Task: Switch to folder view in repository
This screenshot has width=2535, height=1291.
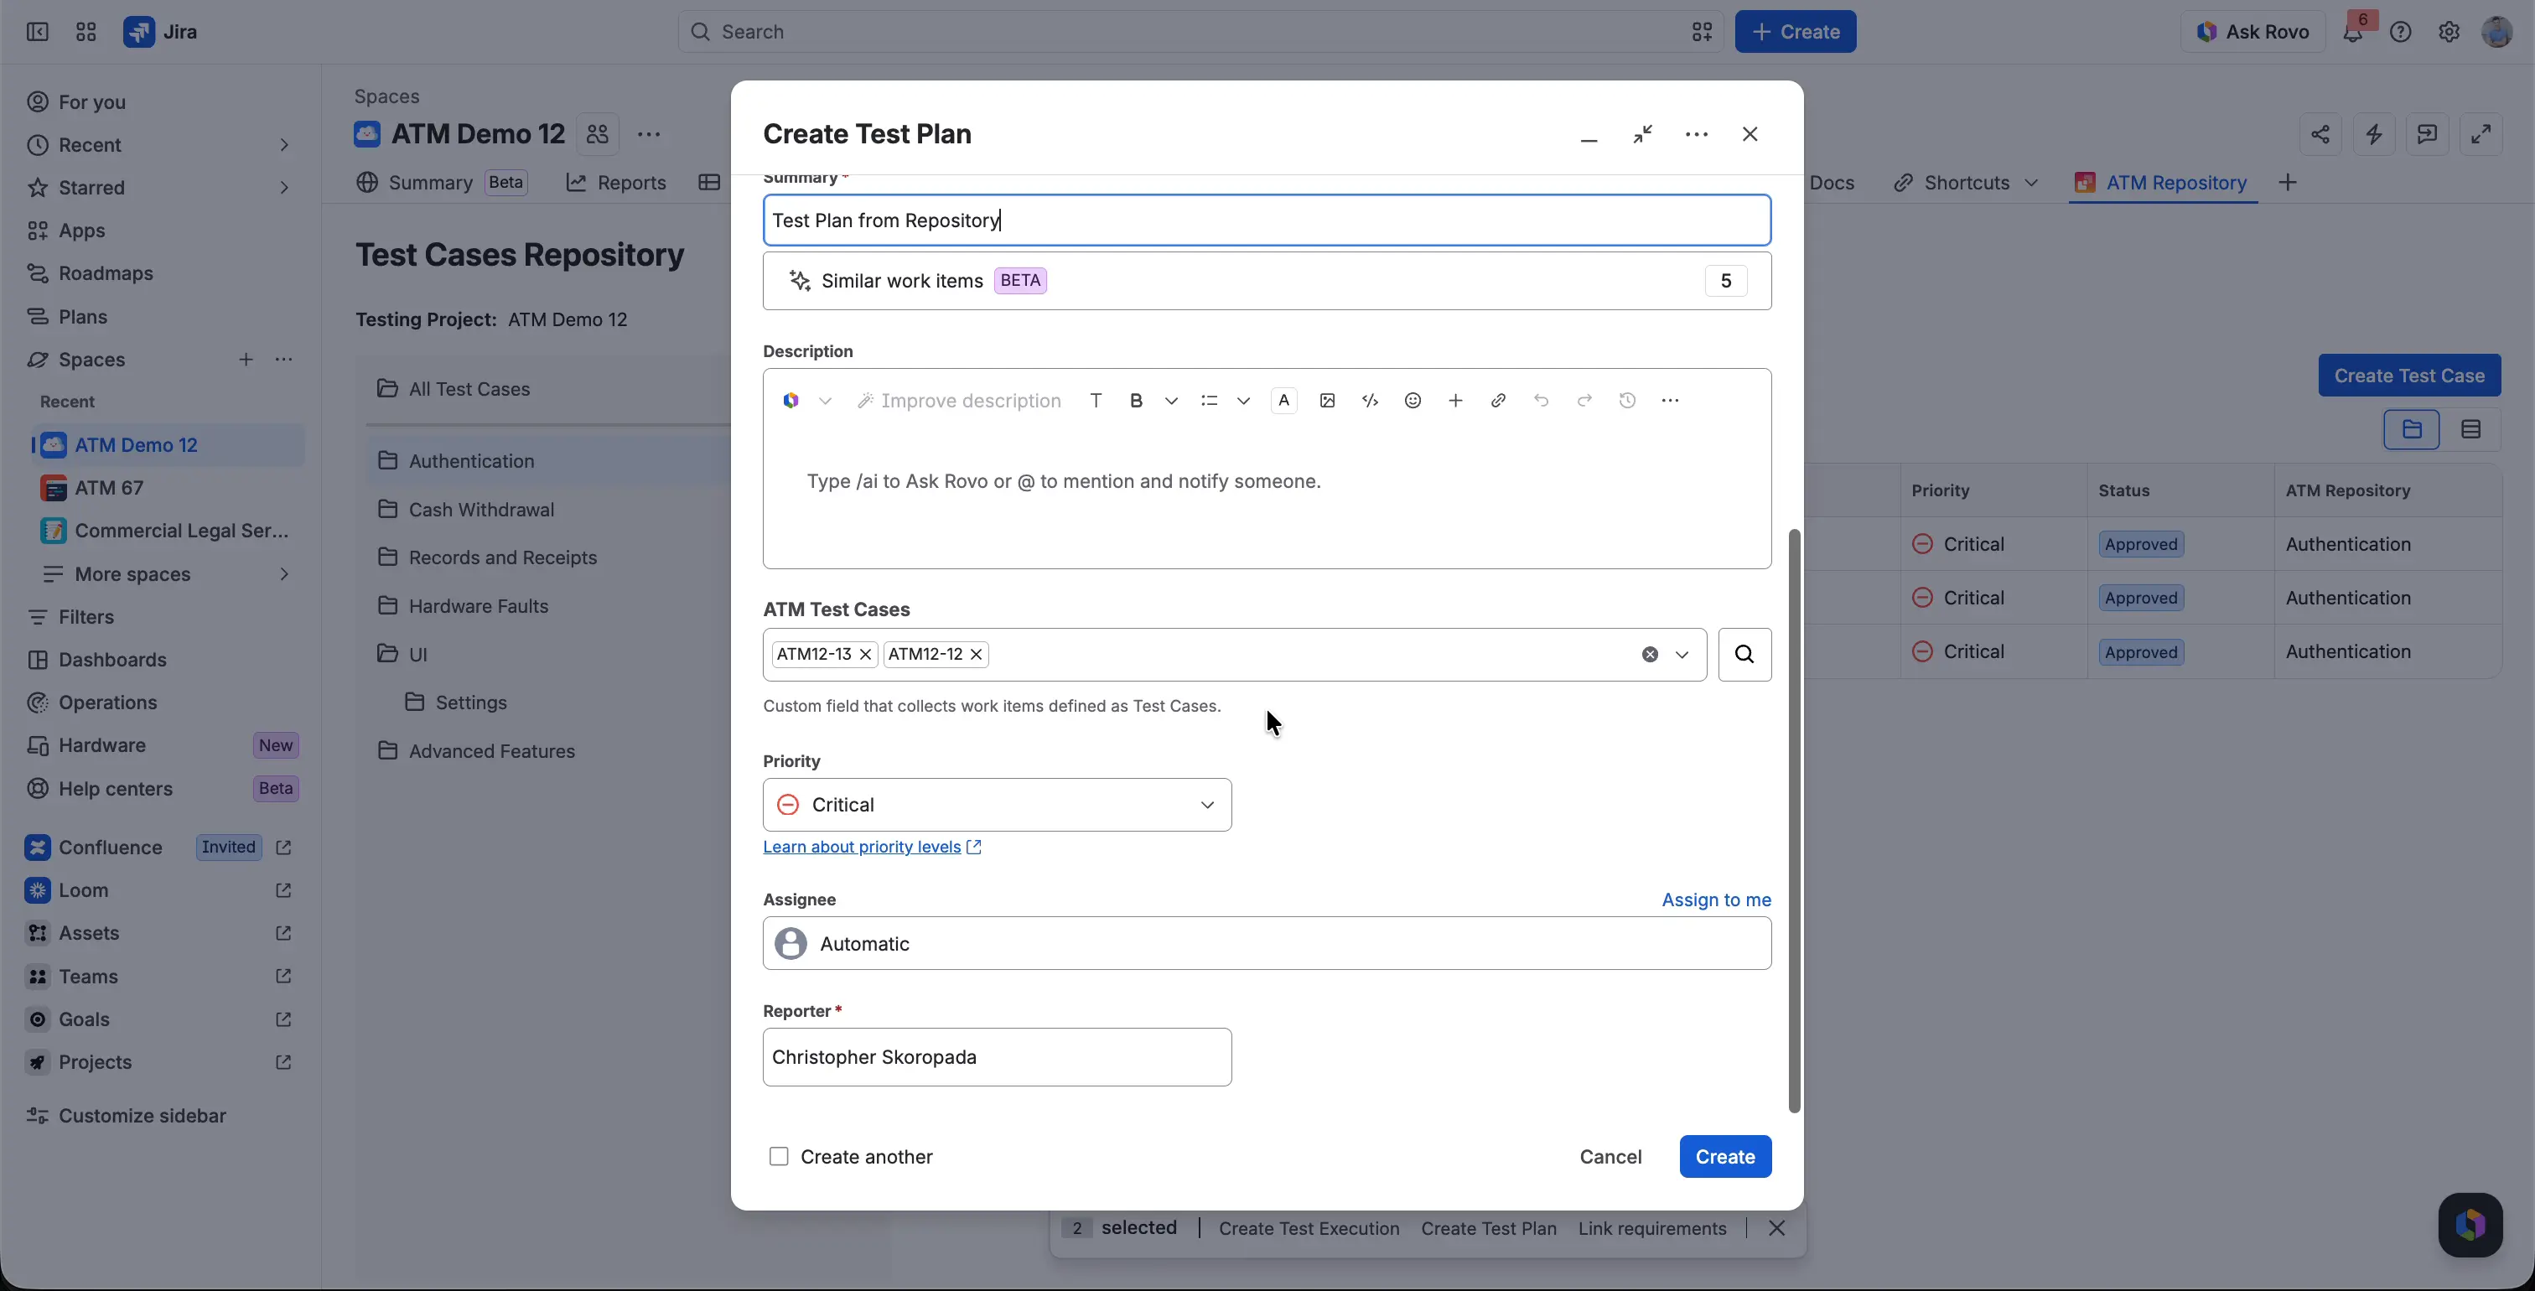Action: [x=2412, y=430]
